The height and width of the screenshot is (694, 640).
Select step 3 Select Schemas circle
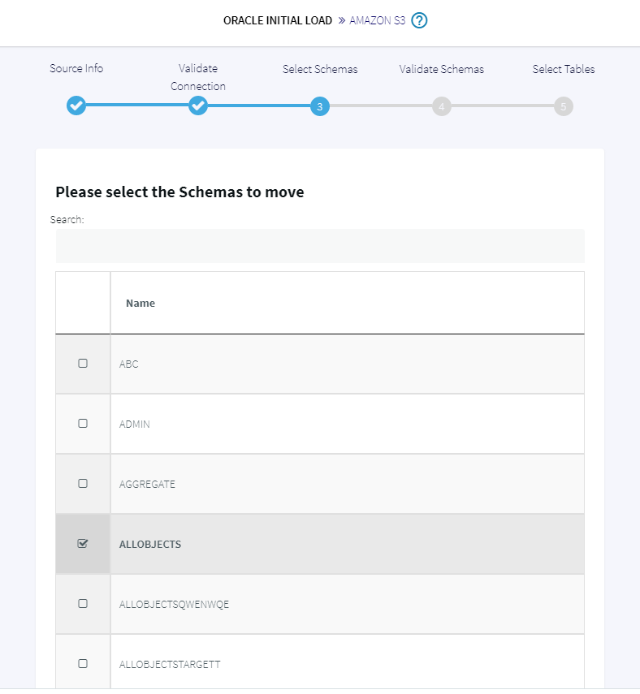coord(320,106)
